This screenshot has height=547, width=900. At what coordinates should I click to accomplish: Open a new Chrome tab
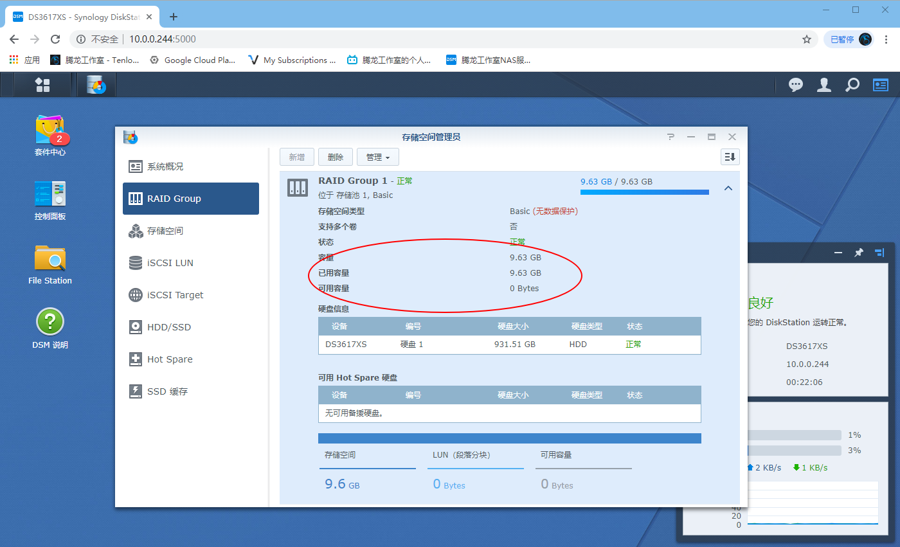[174, 17]
